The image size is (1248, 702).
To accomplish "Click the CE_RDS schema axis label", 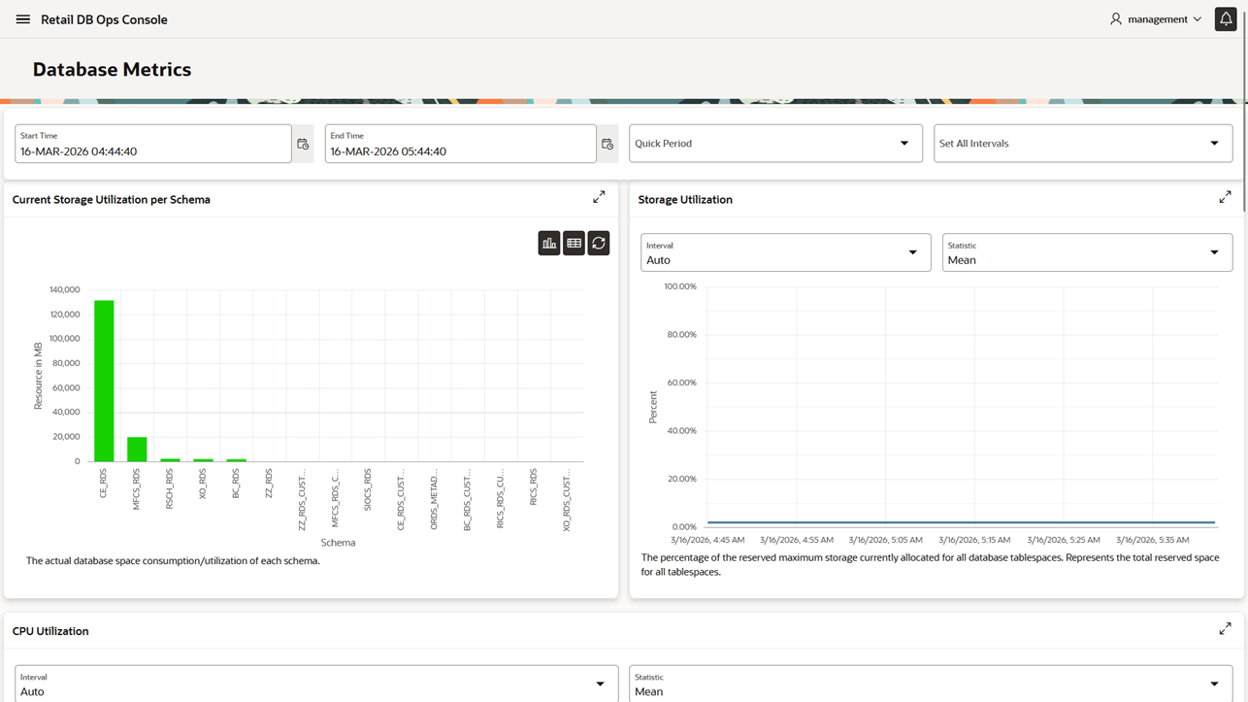I will [x=104, y=484].
